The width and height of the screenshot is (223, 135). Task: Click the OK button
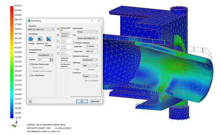[82, 101]
